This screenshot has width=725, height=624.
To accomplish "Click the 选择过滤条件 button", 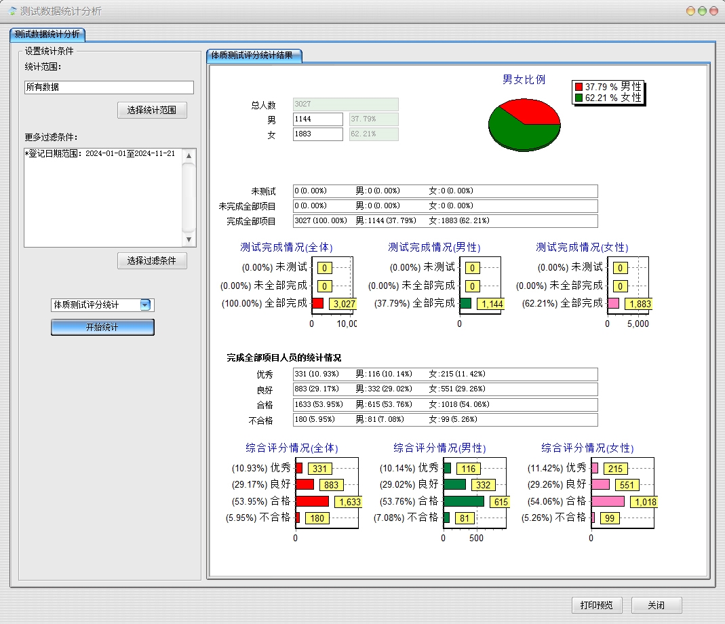I will tap(152, 260).
